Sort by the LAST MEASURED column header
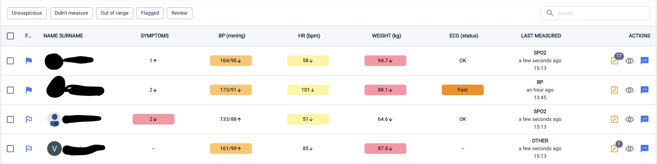The image size is (657, 164). (541, 36)
